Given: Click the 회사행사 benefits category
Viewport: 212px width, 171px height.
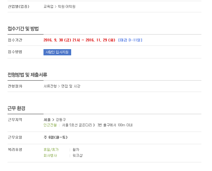Looking at the screenshot, I should [50, 155].
